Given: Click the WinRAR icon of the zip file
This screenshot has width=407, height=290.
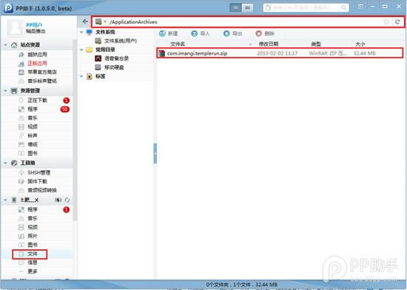Looking at the screenshot, I should click(162, 53).
